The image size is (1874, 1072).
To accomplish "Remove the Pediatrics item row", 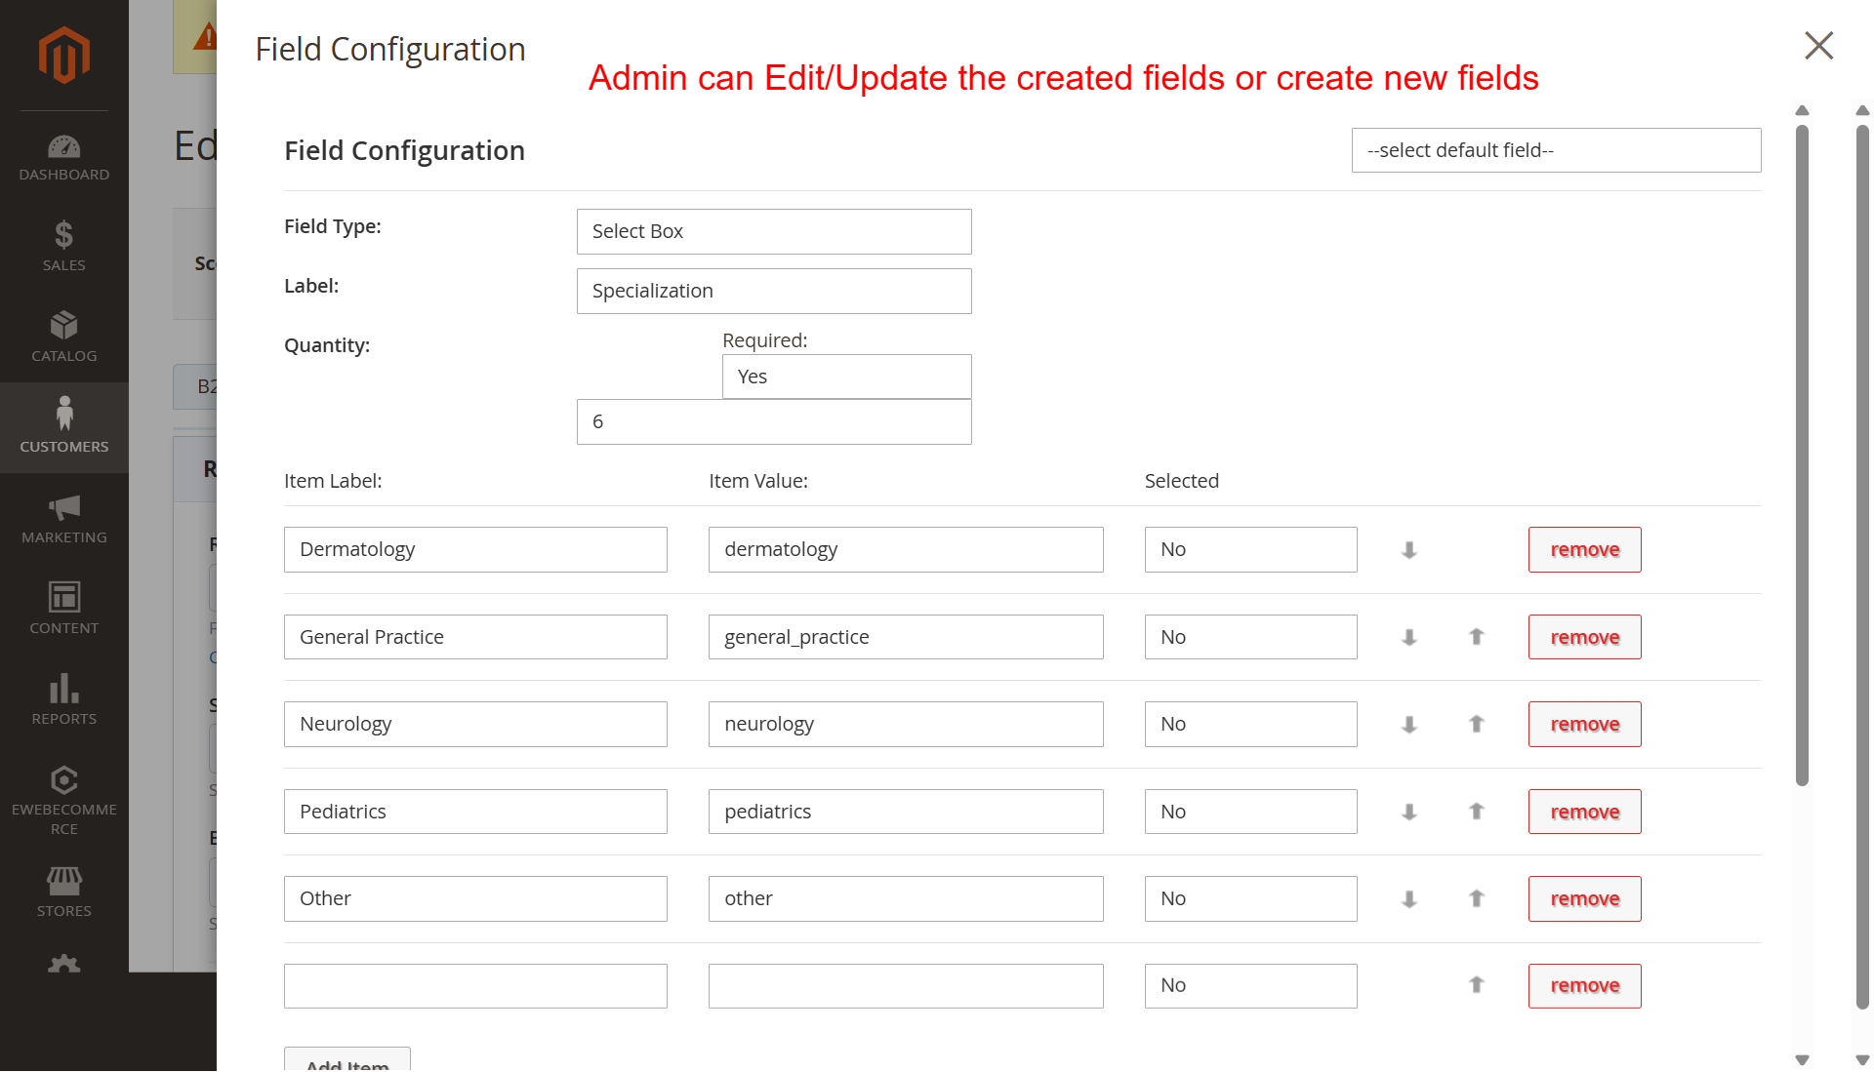I will click(1584, 812).
